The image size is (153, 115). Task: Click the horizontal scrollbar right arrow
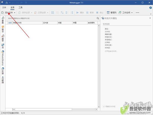pyautogui.click(x=96, y=109)
